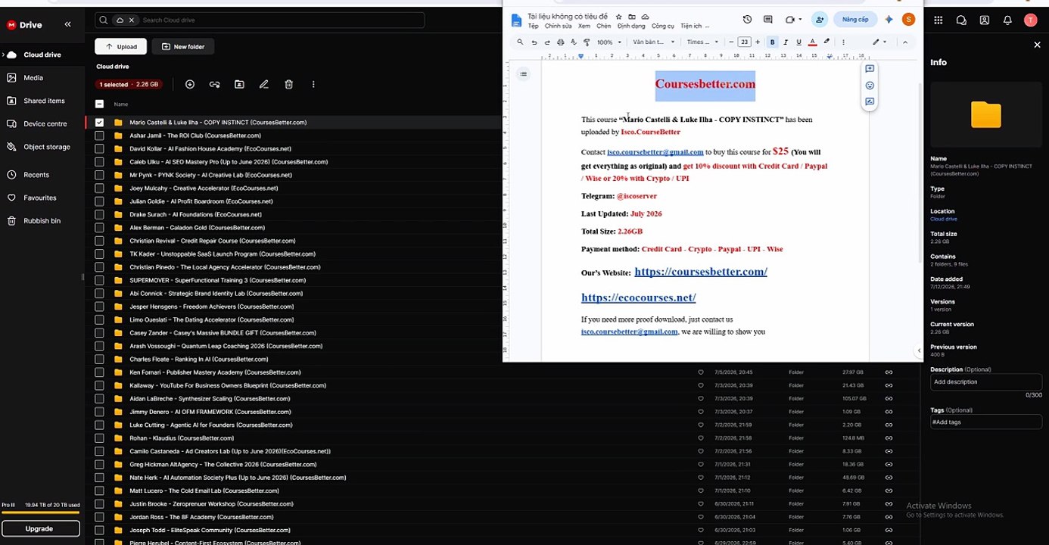Show comments in Google Docs
Viewport: 1049px width, 545px height.
[768, 20]
